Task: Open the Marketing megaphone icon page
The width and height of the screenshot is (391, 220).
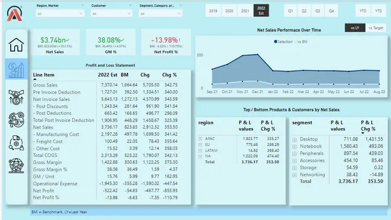Action: pos(16,120)
